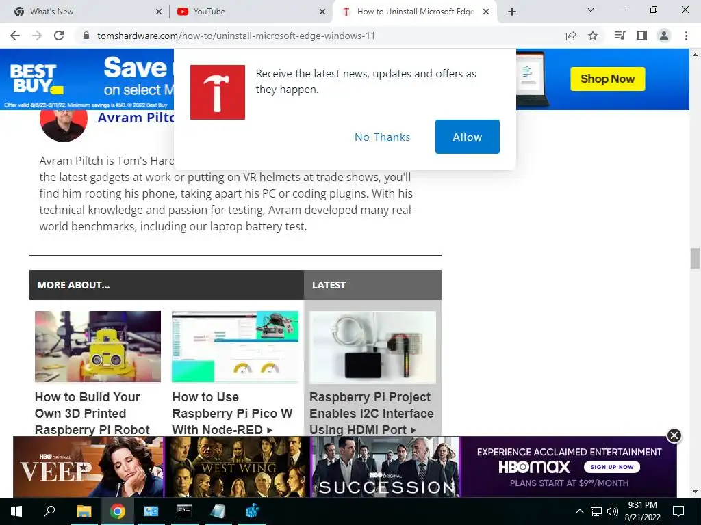The image size is (701, 525).
Task: Open Chrome three-dot menu
Action: 686,36
